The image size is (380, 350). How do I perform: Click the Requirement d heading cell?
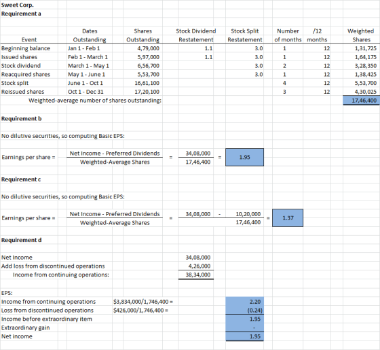21,240
